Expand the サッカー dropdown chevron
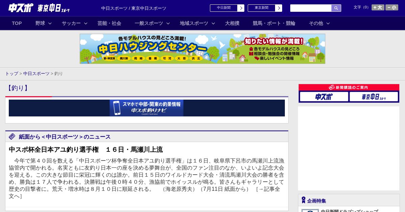Screen dimensions: 405x212 [x=86, y=23]
